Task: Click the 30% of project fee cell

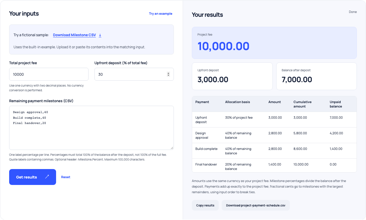Action: click(x=239, y=118)
